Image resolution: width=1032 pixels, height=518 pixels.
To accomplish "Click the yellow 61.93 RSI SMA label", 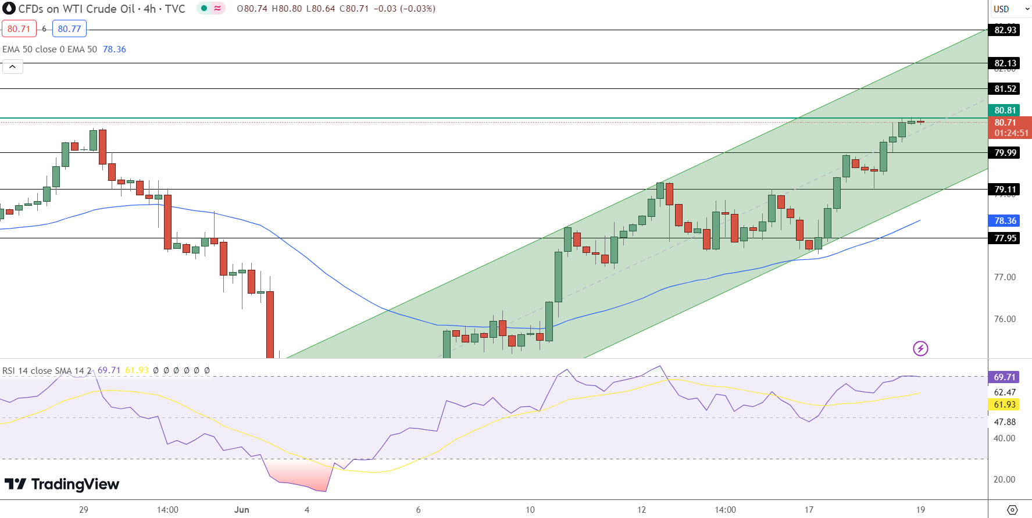I will 1005,405.
